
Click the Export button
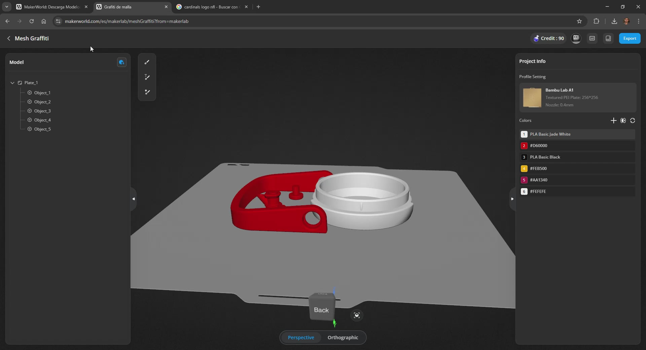630,38
